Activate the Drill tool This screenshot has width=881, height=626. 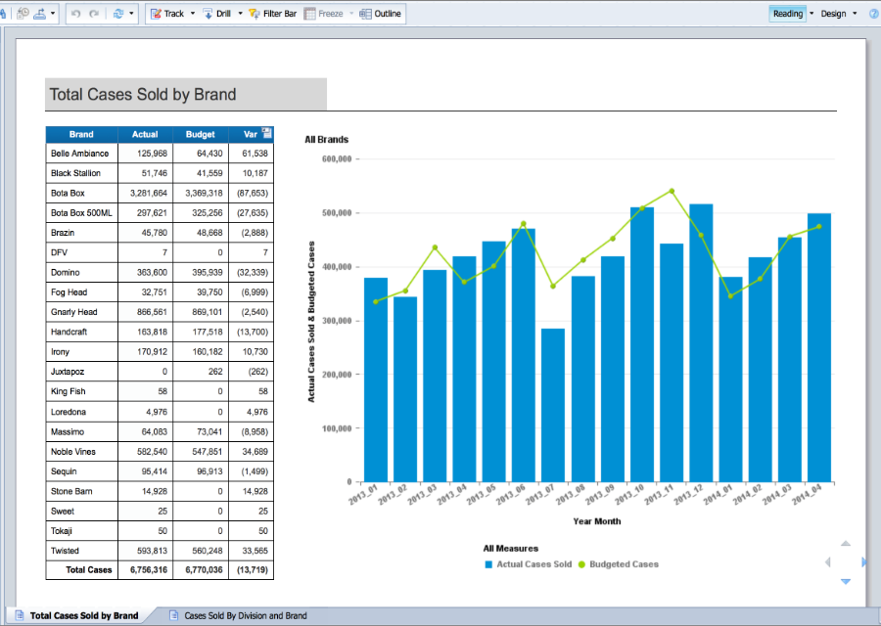tap(217, 14)
